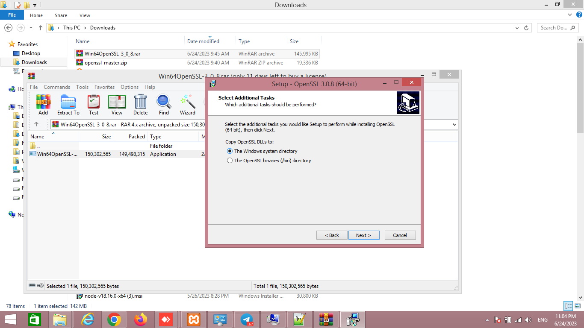Click the ENG language indicator
584x328 pixels.
coord(543,320)
